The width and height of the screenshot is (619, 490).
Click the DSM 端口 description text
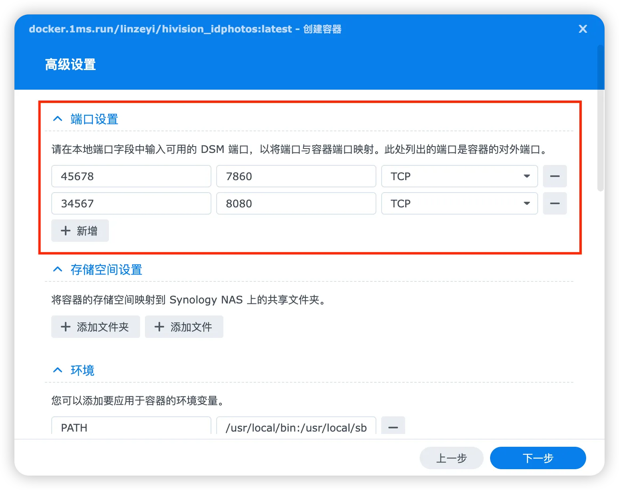click(300, 149)
